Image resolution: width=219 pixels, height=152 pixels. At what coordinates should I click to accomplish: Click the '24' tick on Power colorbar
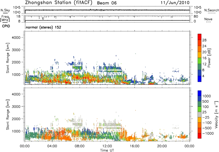pyautogui.click(x=204, y=46)
